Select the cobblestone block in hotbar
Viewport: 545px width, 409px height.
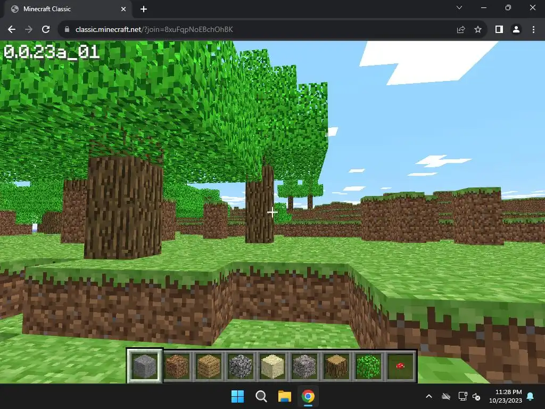click(x=241, y=366)
